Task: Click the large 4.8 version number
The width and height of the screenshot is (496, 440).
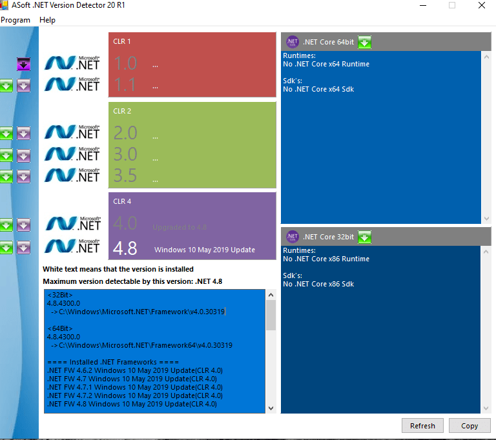Action: point(125,248)
